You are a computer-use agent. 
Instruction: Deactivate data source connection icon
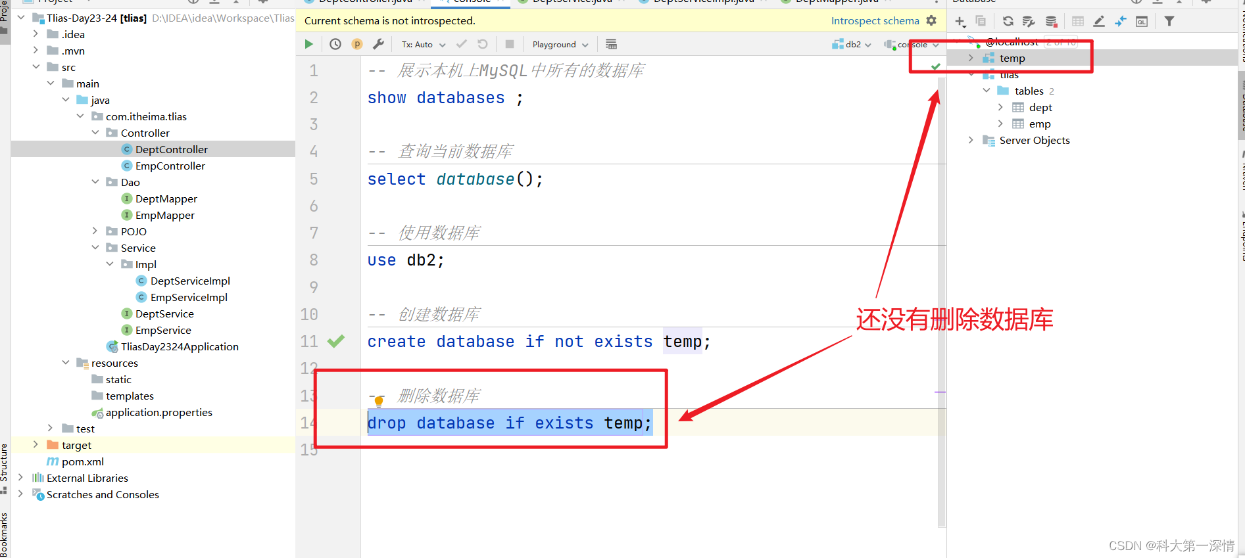coord(1052,22)
